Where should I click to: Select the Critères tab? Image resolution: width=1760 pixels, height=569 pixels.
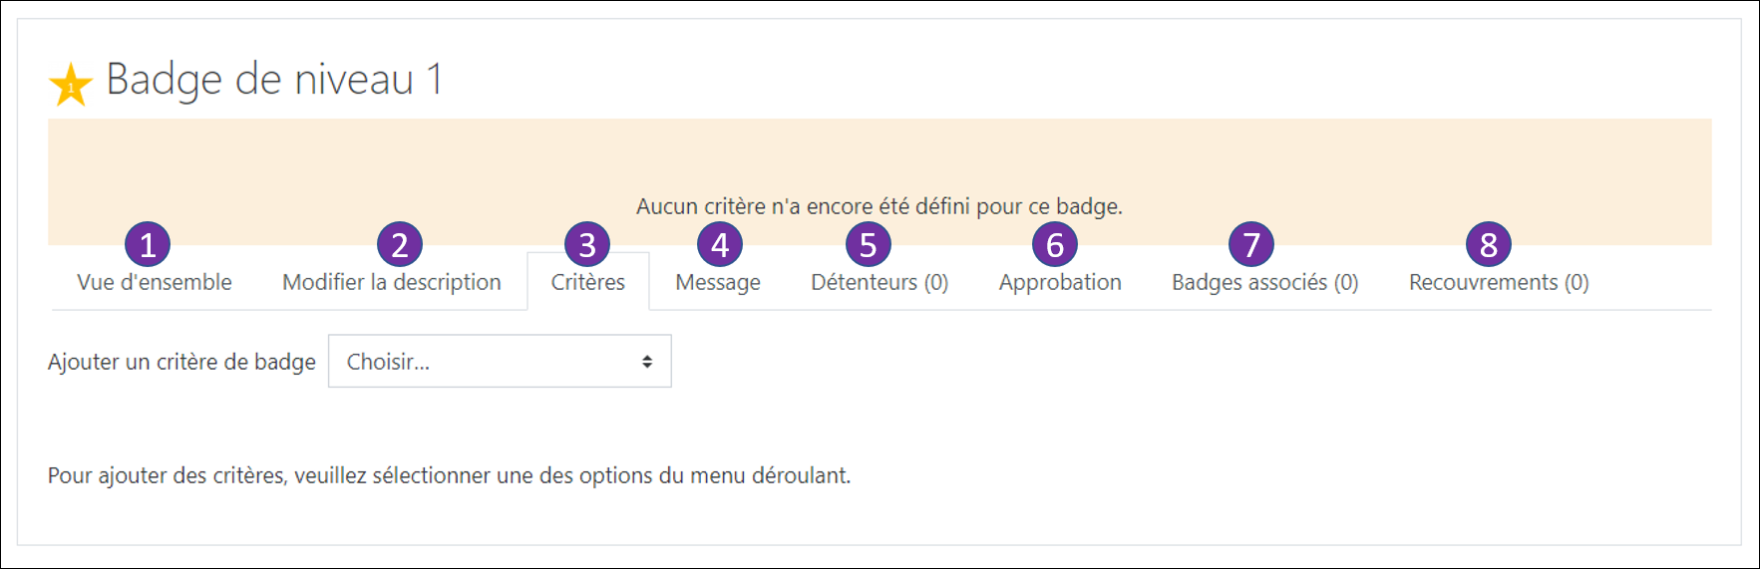click(588, 283)
